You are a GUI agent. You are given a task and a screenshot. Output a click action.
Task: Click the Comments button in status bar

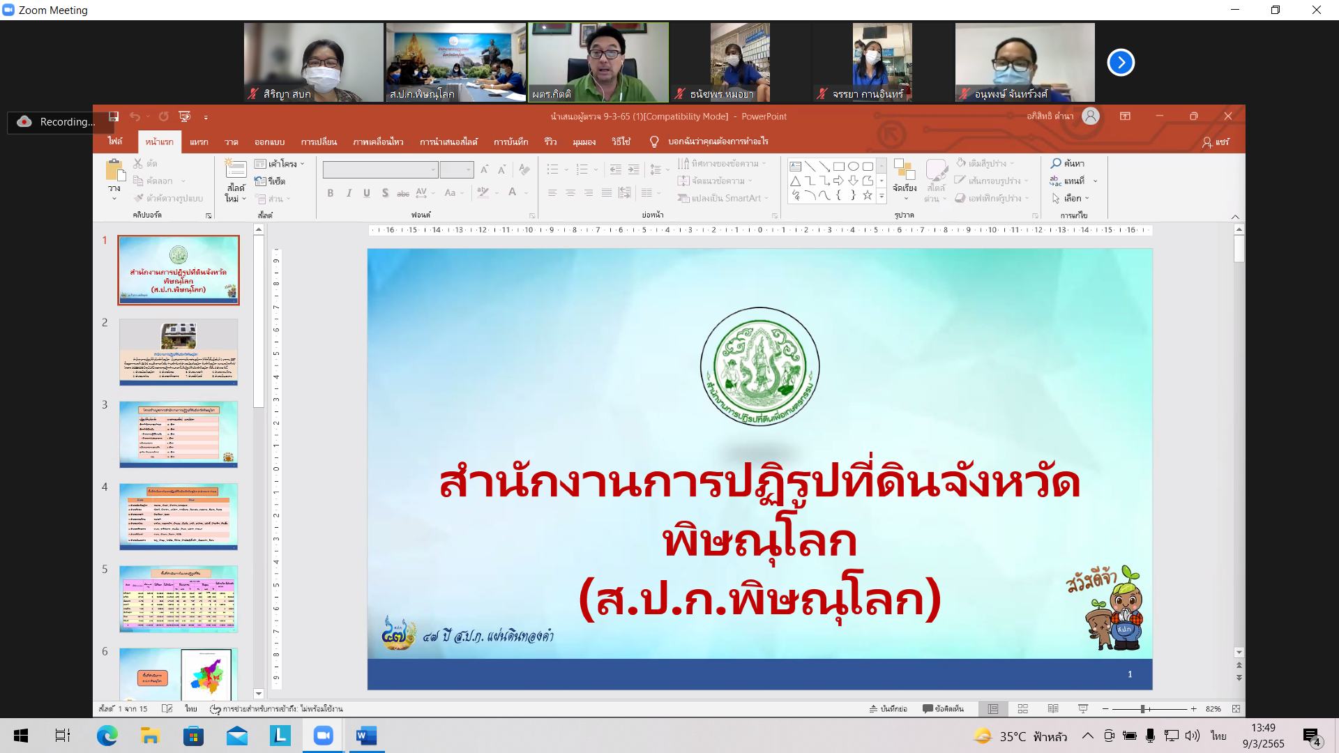(x=943, y=709)
